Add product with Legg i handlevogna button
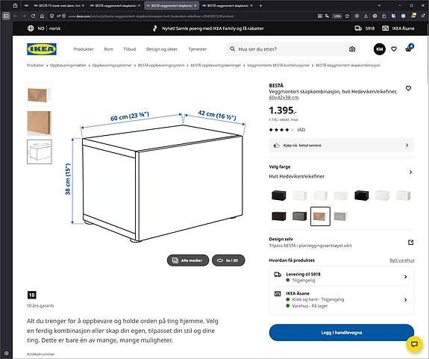Screen dimensions: 429x359 point(342,332)
